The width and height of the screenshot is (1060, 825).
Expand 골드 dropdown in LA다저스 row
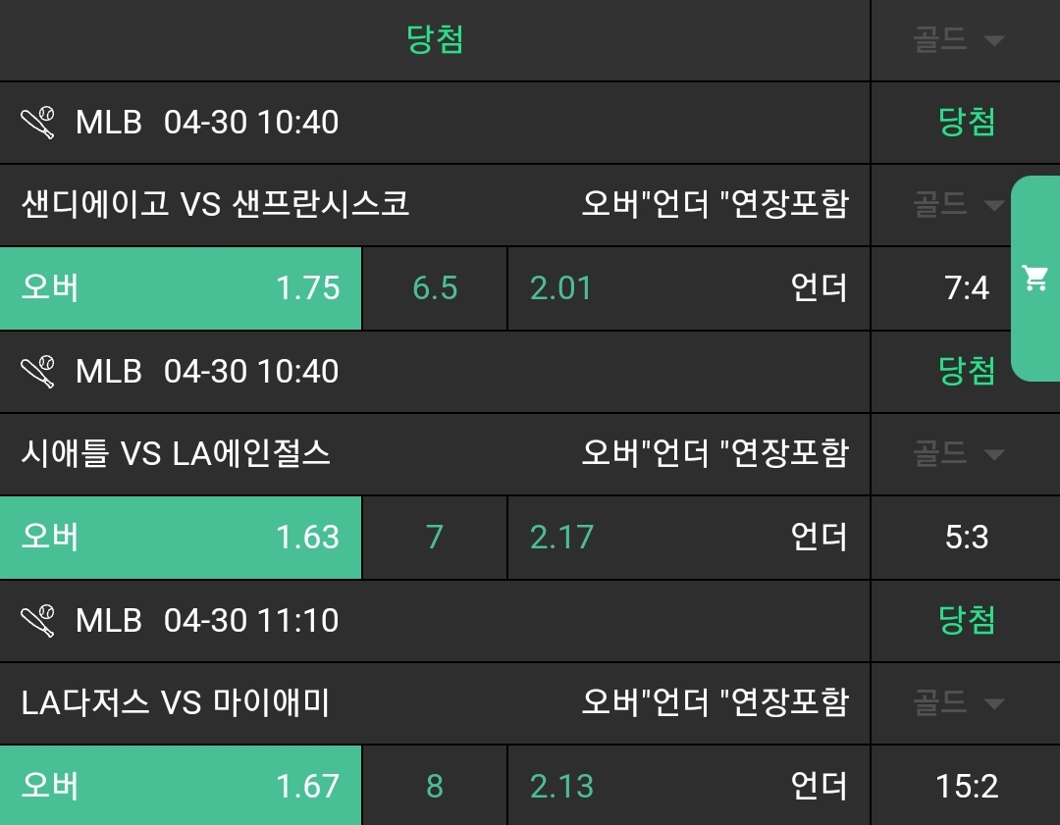[959, 703]
